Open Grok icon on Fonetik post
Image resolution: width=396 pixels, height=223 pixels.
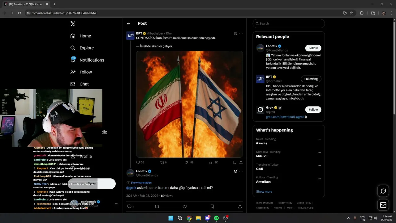point(235,171)
